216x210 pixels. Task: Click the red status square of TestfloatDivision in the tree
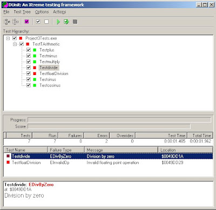[x=35, y=73]
